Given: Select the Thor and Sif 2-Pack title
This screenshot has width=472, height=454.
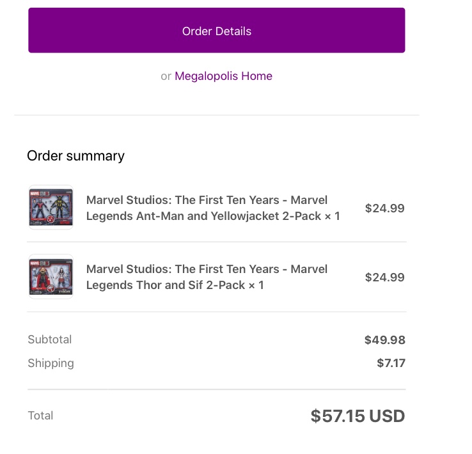Looking at the screenshot, I should 207,277.
